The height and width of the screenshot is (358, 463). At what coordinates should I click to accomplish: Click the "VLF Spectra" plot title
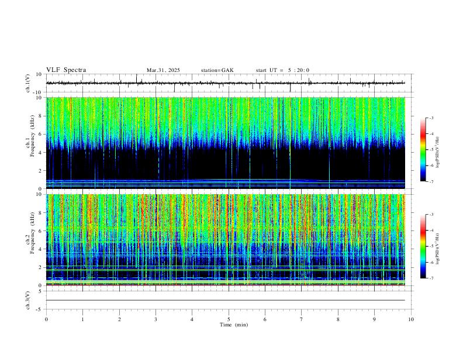coord(66,70)
